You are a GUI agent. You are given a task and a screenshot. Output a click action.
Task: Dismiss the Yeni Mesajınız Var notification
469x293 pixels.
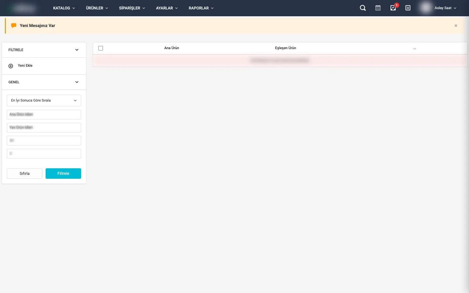456,26
